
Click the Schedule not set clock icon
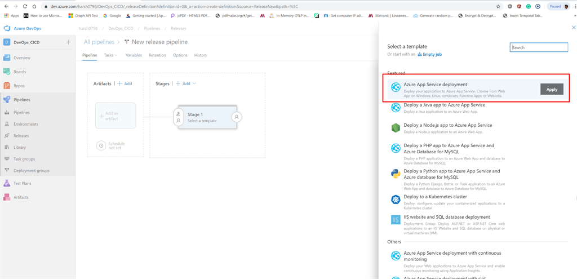point(101,145)
